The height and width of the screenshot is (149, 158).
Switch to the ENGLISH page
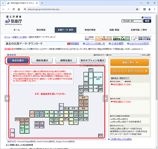click(148, 17)
